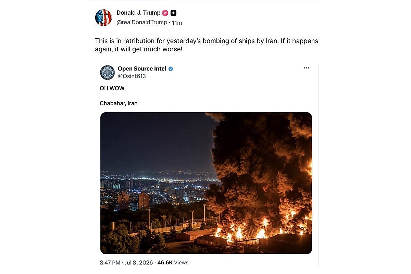Open the @Osint613 handle
Image resolution: width=411 pixels, height=274 pixels.
132,76
